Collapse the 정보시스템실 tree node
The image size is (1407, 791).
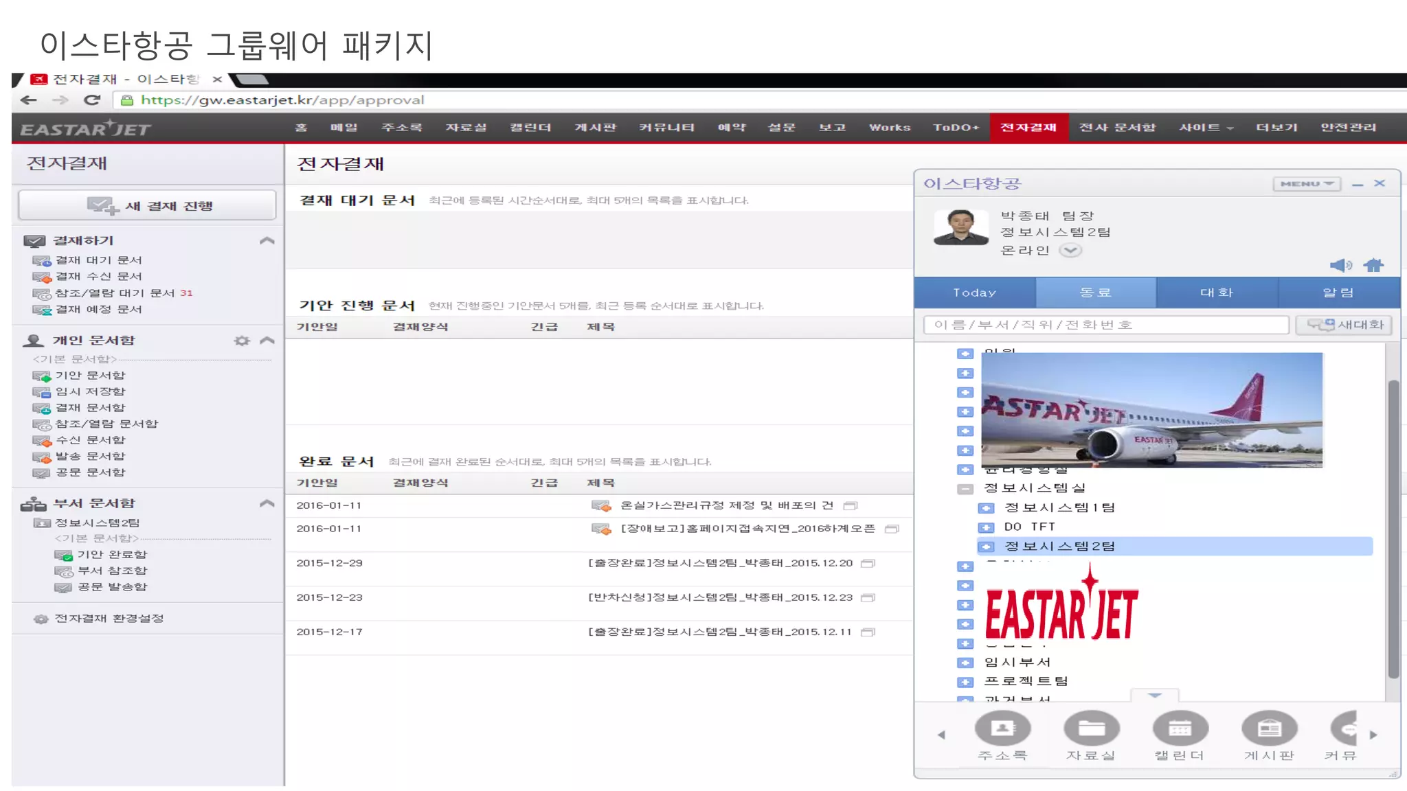click(x=965, y=489)
